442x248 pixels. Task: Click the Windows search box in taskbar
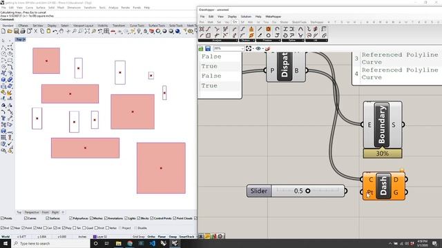click(x=50, y=243)
